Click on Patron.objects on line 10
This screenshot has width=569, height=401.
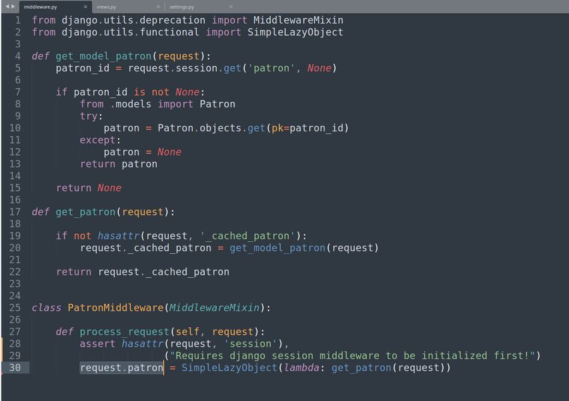pos(200,128)
